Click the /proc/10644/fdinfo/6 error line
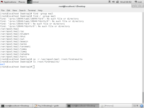Image resolution: width=144 pixels, height=108 pixels. (35, 26)
